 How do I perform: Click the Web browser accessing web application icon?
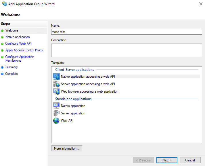[56, 91]
